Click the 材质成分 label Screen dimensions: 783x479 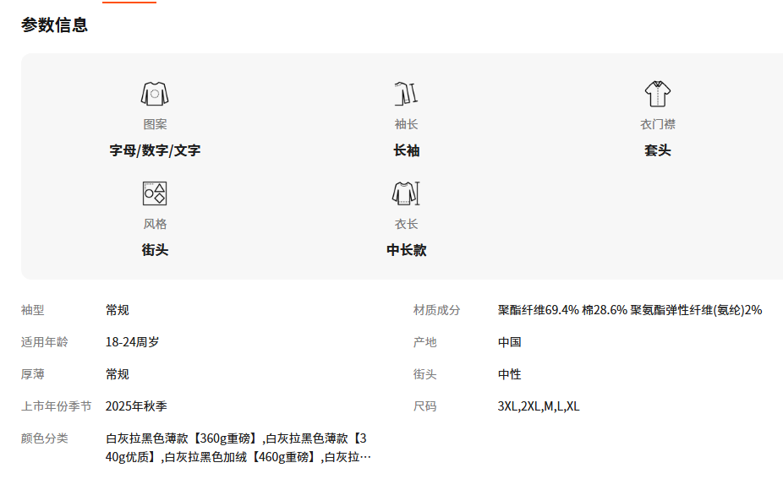pyautogui.click(x=436, y=310)
